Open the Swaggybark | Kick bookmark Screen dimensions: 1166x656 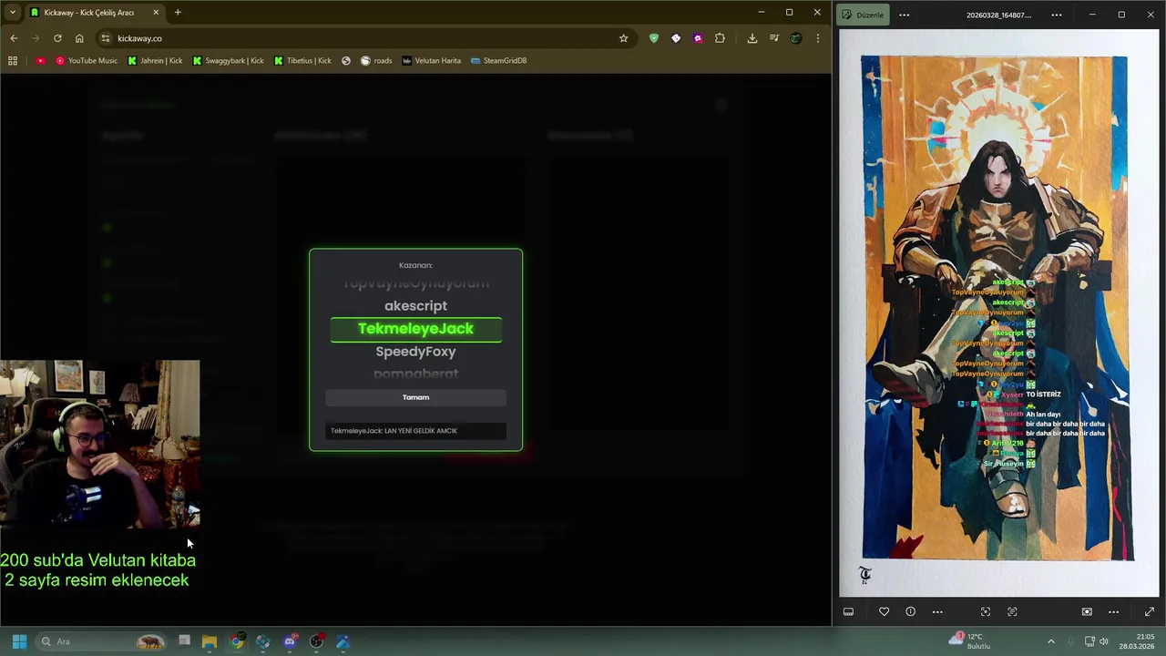[228, 61]
